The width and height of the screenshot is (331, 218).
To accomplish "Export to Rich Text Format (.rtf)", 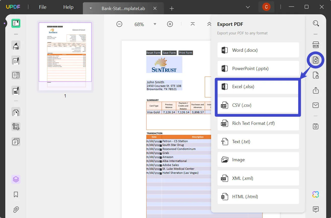I will [258, 123].
